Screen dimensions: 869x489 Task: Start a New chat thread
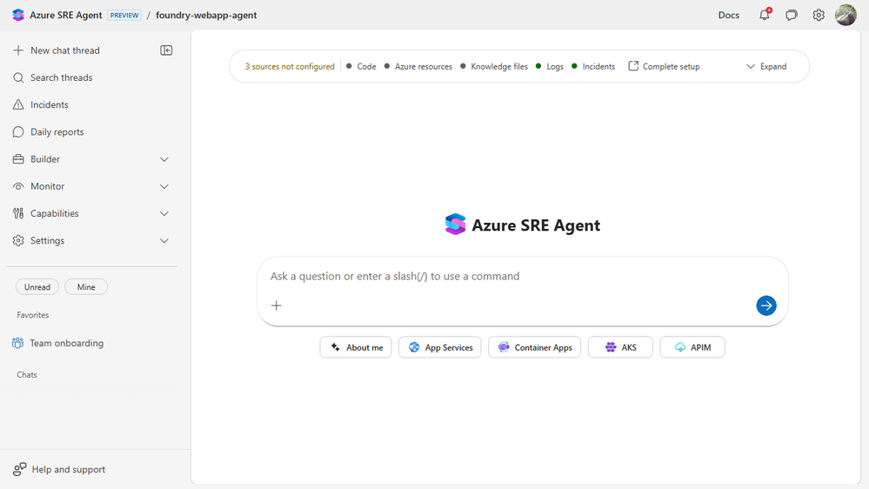(x=57, y=50)
